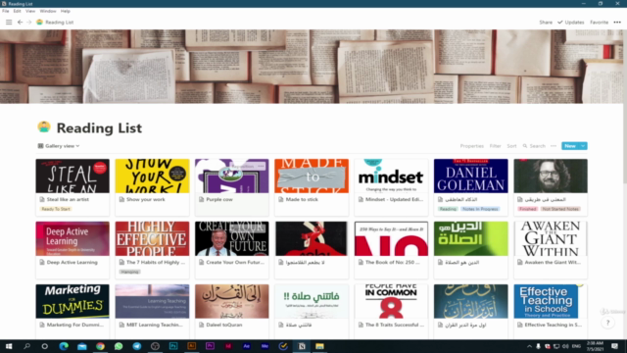Image resolution: width=627 pixels, height=353 pixels.
Task: Open Updates in the top bar
Action: (x=571, y=23)
